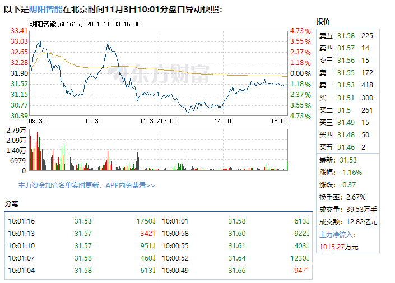
Task: Select the 10:01:16 tick trade row
Action: tap(82, 221)
